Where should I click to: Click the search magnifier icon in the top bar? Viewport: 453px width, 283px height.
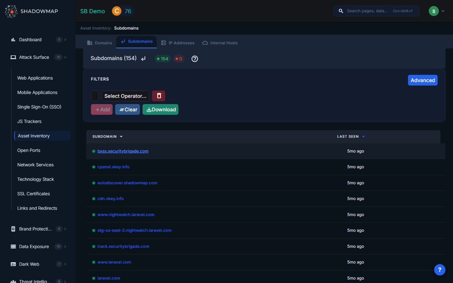(x=341, y=11)
